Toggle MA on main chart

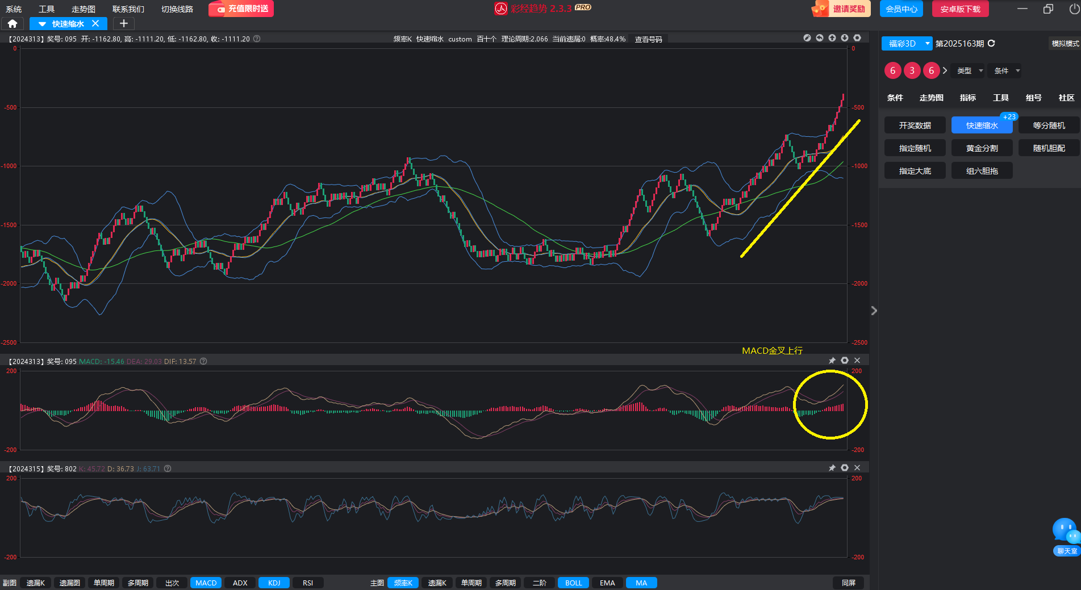click(x=641, y=583)
